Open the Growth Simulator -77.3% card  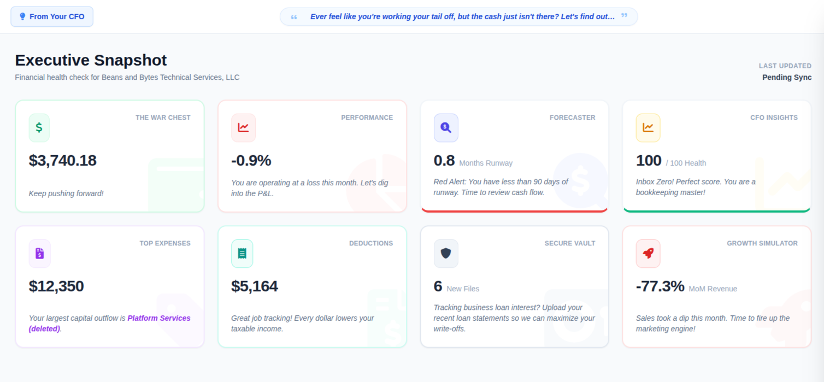click(717, 286)
